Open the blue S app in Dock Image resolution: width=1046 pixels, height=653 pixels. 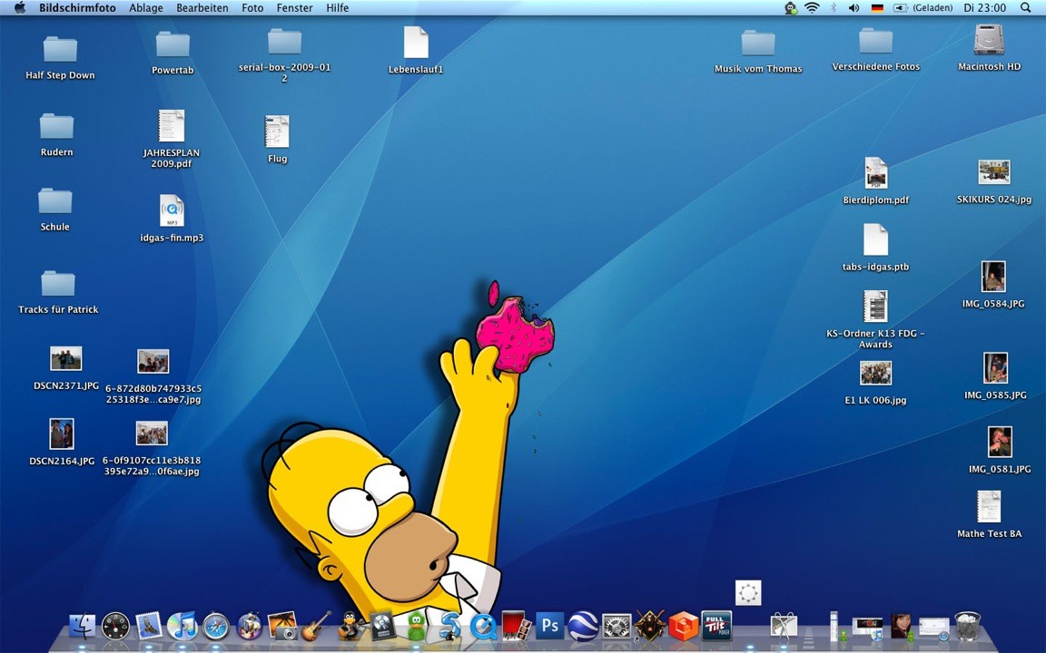click(x=450, y=627)
